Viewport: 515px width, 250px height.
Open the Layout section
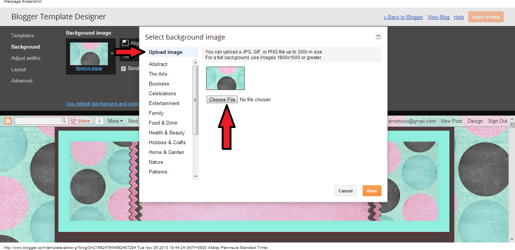coord(18,69)
